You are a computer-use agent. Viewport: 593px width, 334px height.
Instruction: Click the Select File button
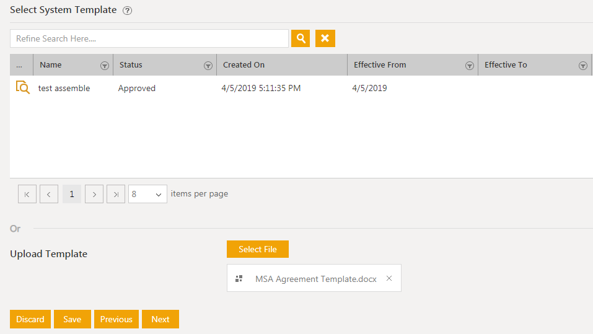point(258,249)
